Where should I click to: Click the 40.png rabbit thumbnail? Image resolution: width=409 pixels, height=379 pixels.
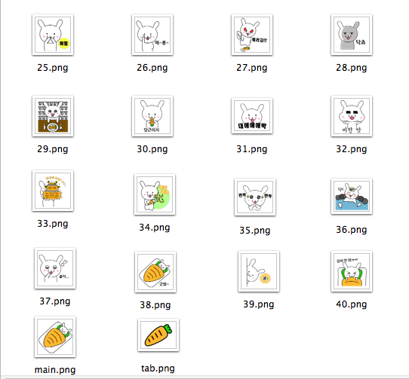pyautogui.click(x=352, y=271)
